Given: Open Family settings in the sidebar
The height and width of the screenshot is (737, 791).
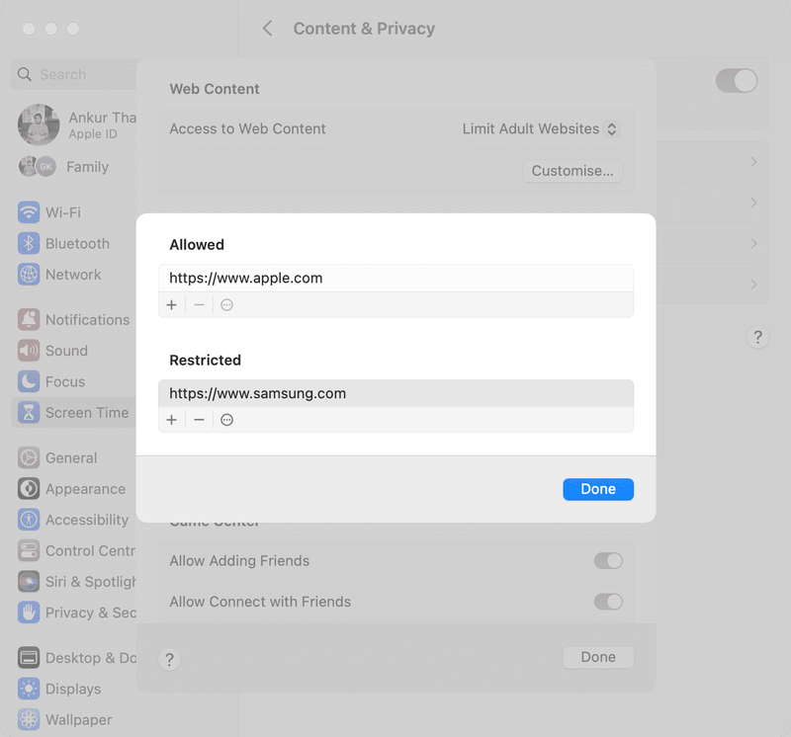Looking at the screenshot, I should [63, 167].
